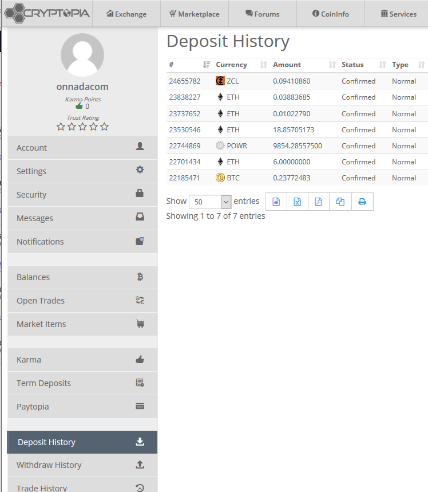Copy deposit table to clipboard
428x492 pixels.
pyautogui.click(x=340, y=202)
